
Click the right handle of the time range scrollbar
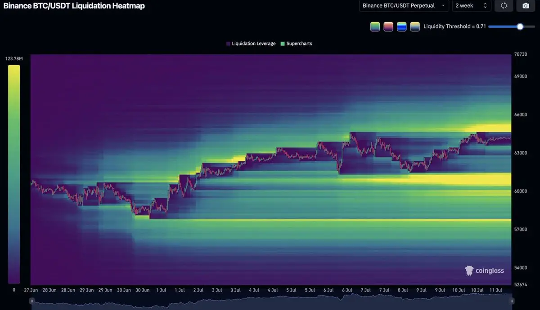[x=511, y=301]
